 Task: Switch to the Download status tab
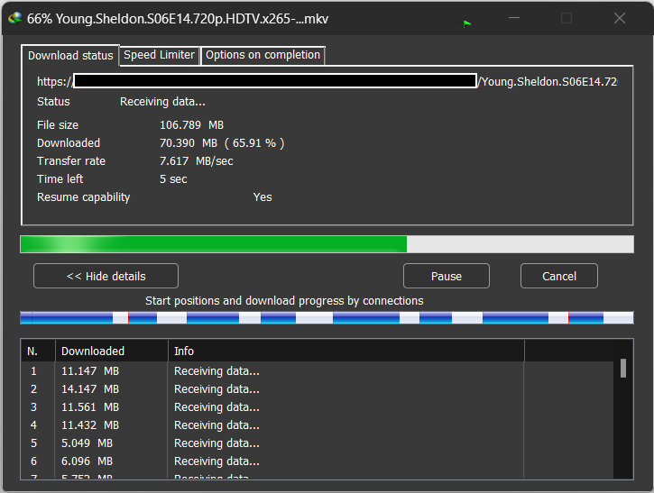pos(70,55)
